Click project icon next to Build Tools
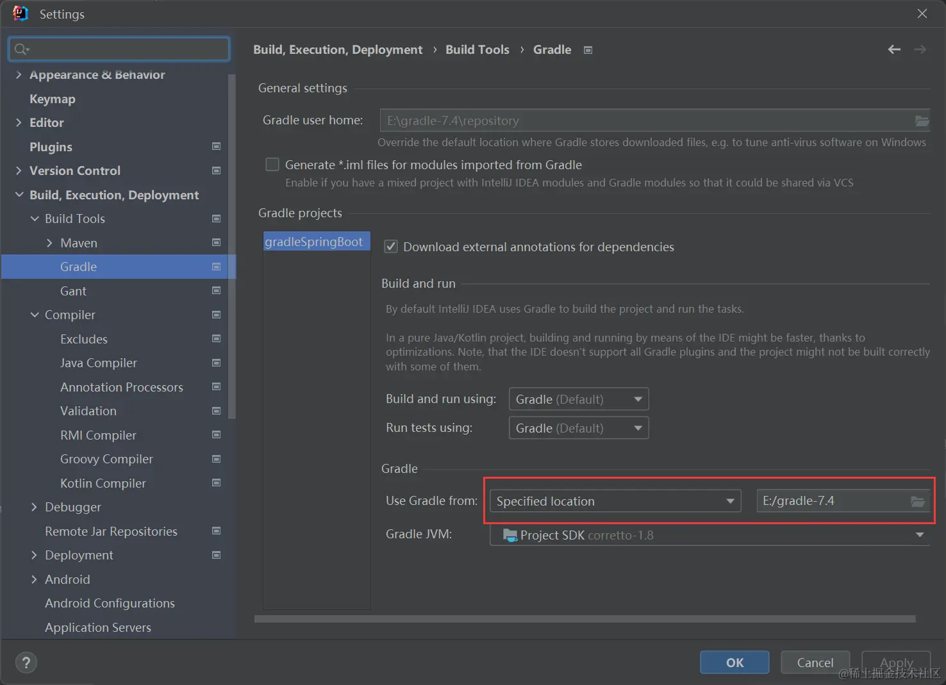946x685 pixels. pos(217,219)
